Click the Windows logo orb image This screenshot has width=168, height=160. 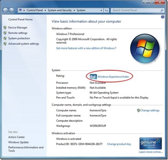[145, 48]
